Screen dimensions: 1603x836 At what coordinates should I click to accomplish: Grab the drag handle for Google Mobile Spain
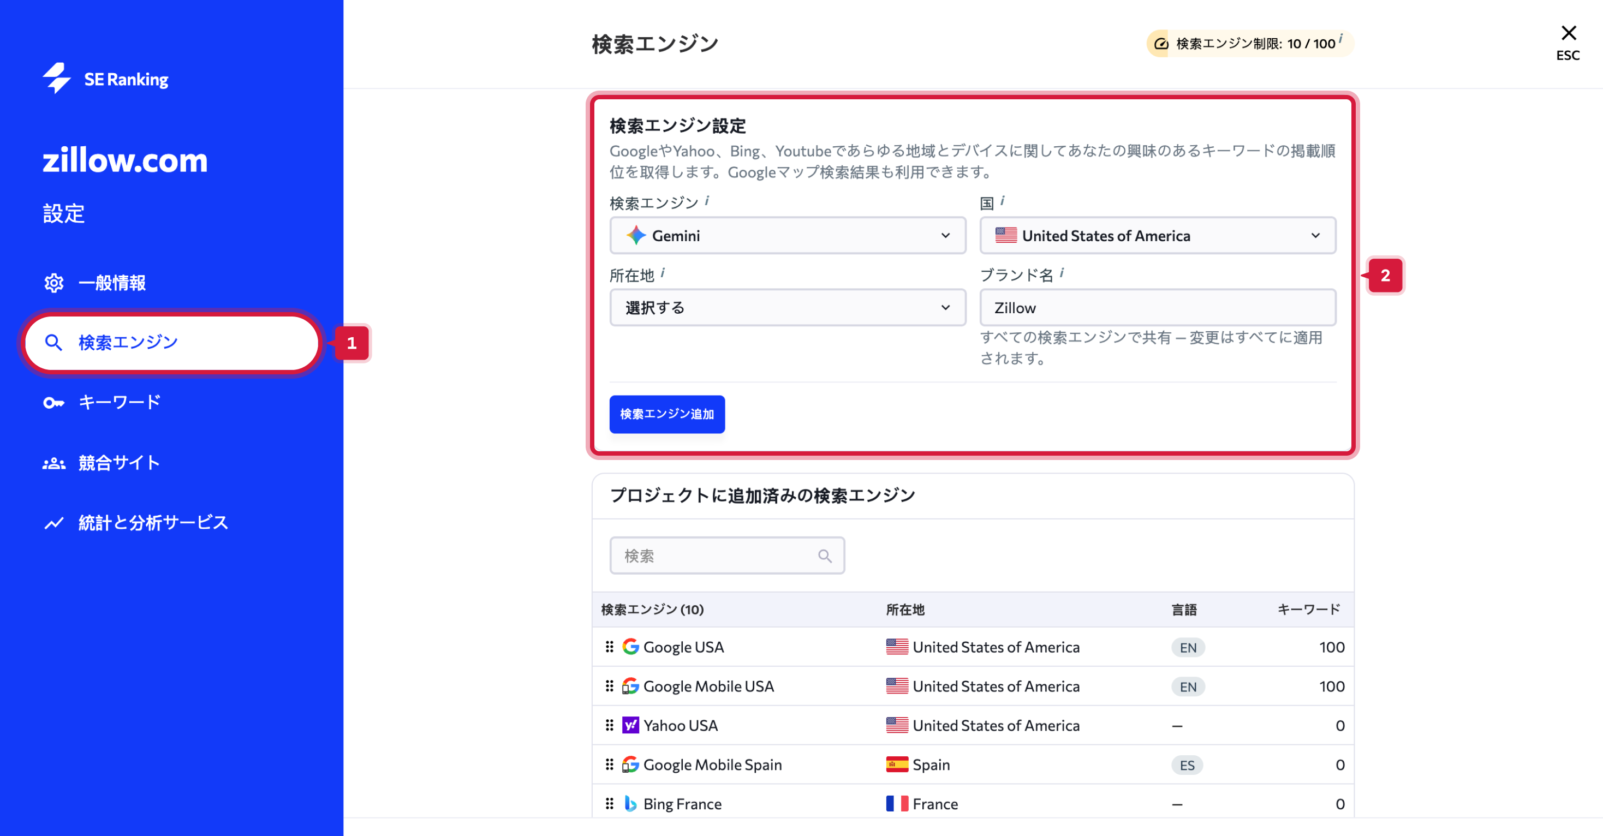[x=609, y=765]
